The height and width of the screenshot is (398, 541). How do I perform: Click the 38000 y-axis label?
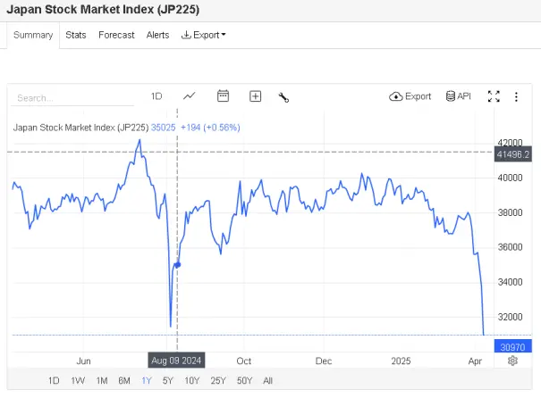point(510,212)
